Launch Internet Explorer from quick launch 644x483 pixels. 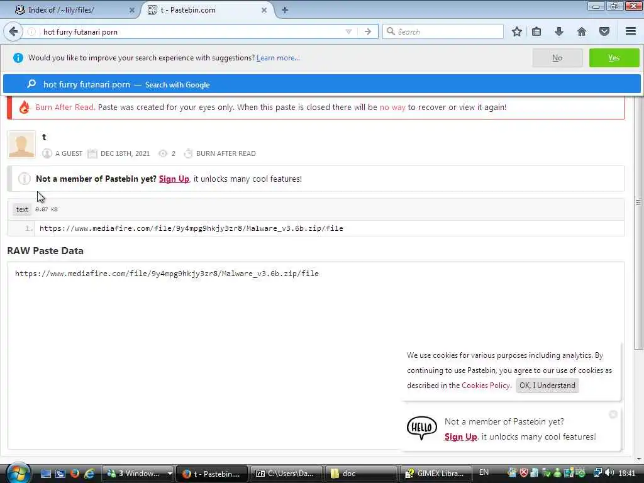pyautogui.click(x=89, y=474)
